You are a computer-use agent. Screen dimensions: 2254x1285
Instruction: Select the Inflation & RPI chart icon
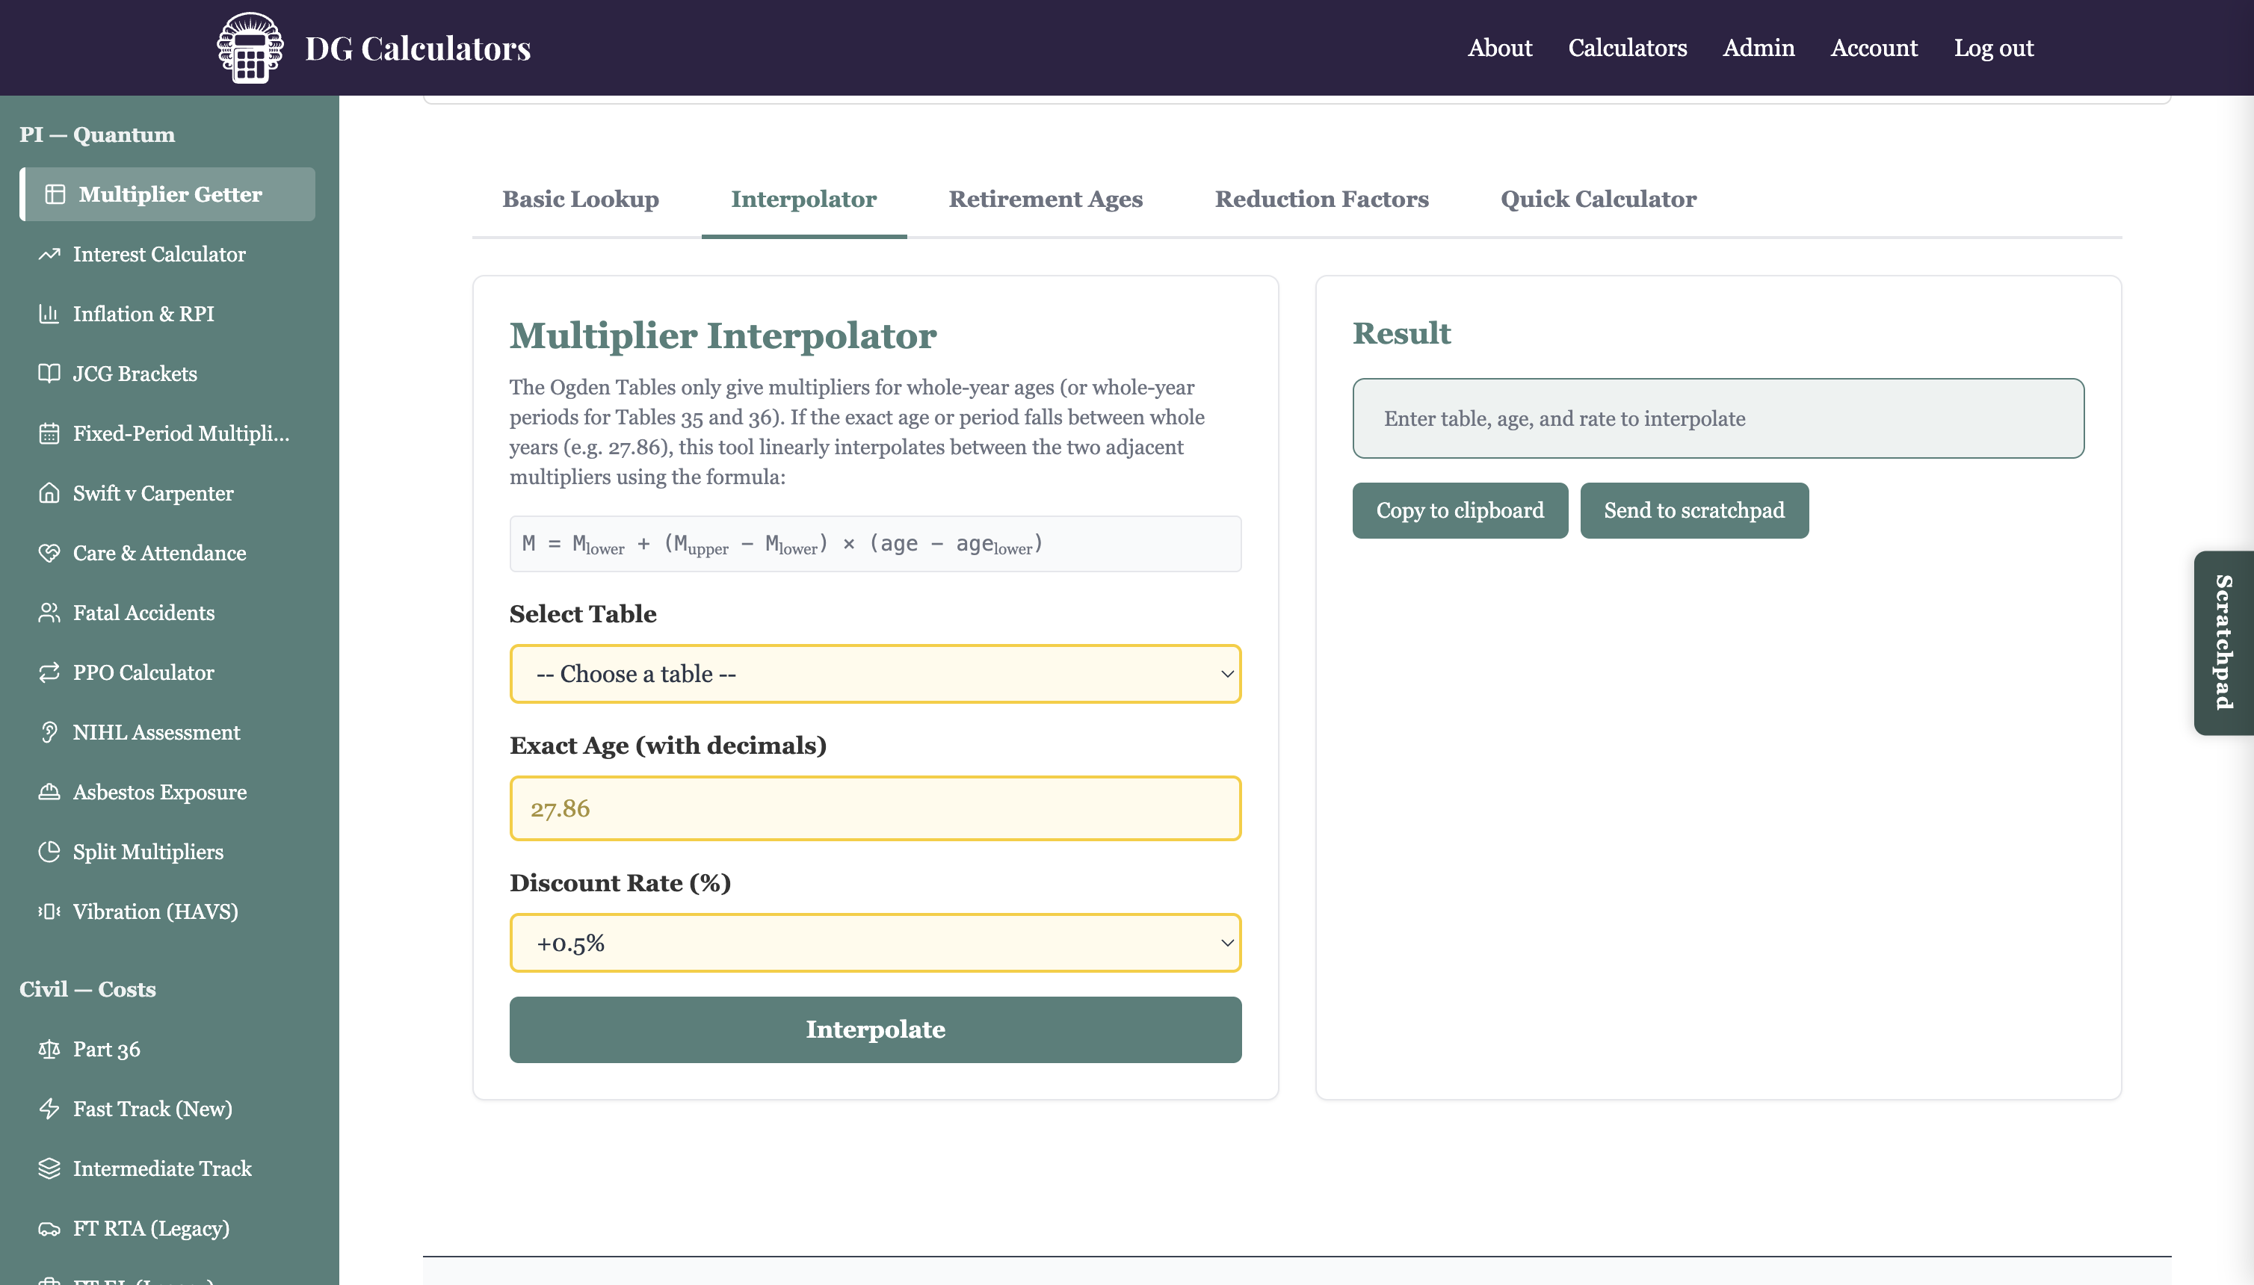(x=49, y=315)
